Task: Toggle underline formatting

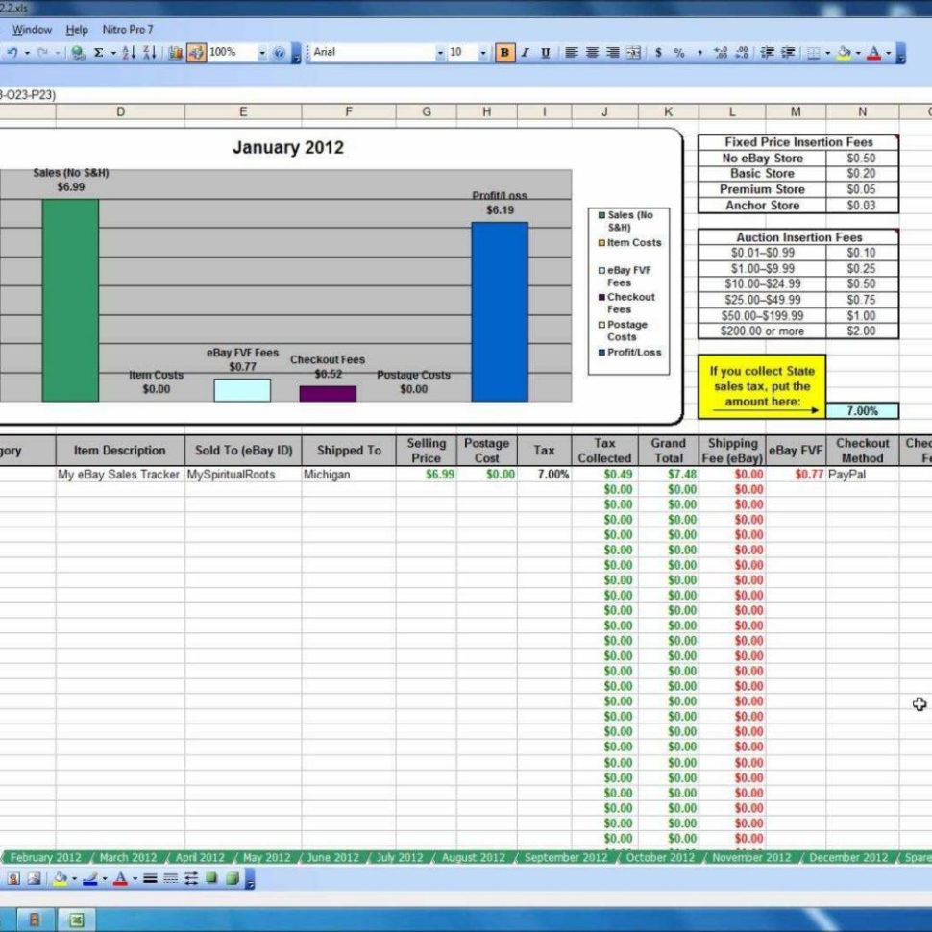Action: pos(544,53)
